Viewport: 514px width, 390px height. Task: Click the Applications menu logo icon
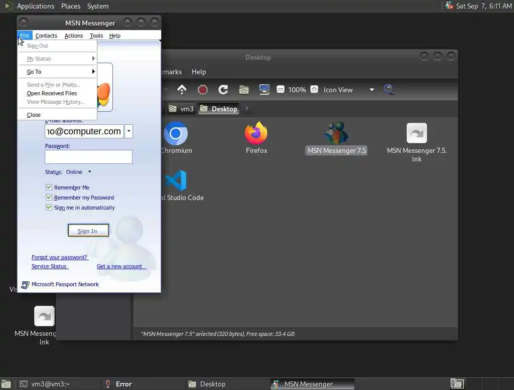tap(9, 6)
